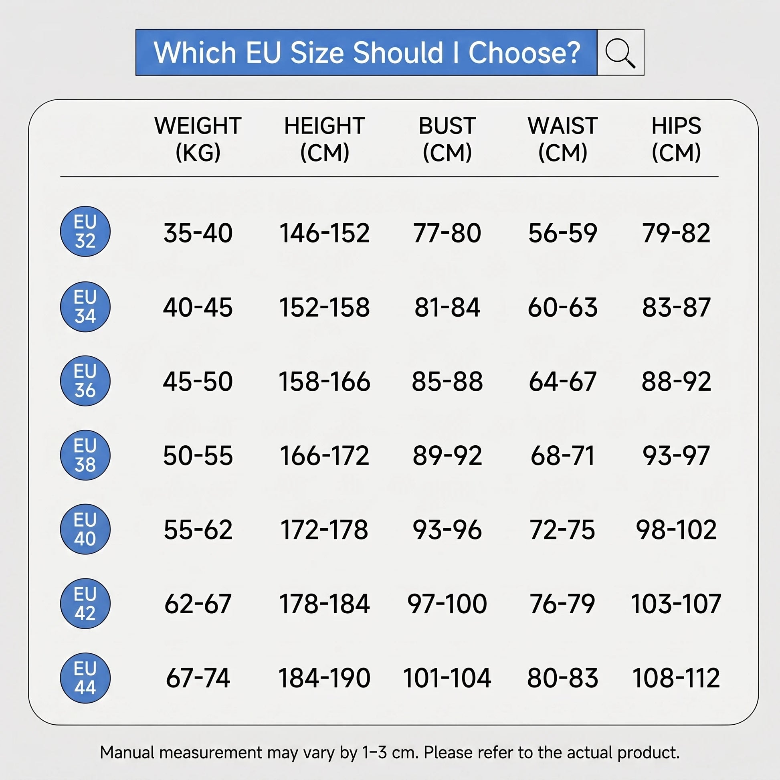Image resolution: width=780 pixels, height=780 pixels.
Task: Select the EU 36 size badge
Action: click(x=85, y=381)
